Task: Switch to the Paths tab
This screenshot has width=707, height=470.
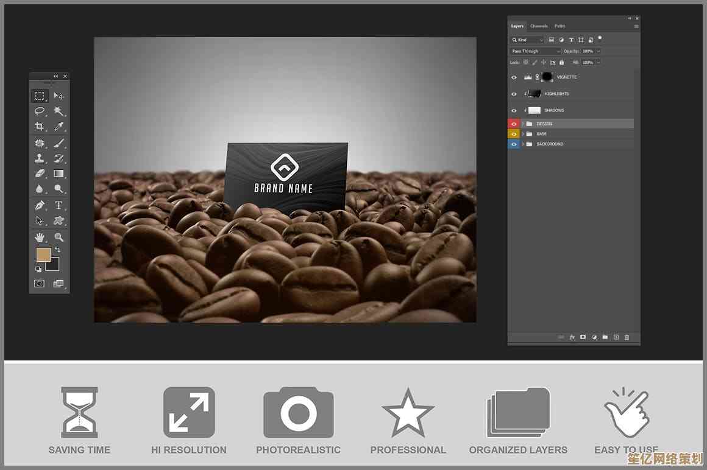Action: coord(560,26)
